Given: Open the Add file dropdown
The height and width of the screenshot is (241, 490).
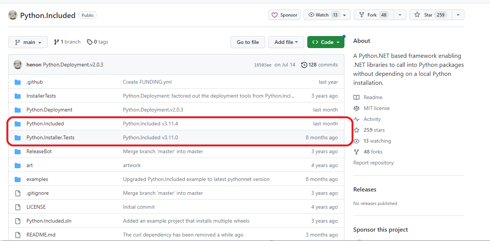Looking at the screenshot, I should pyautogui.click(x=286, y=42).
